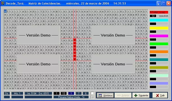Pick the cyan color bar in the side panel
The image size is (172, 101).
click(159, 20)
